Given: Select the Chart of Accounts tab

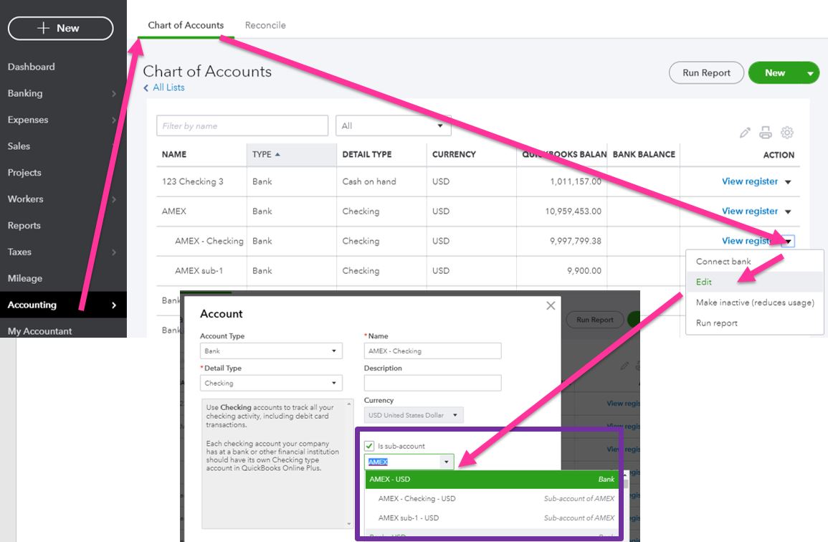Looking at the screenshot, I should (186, 25).
